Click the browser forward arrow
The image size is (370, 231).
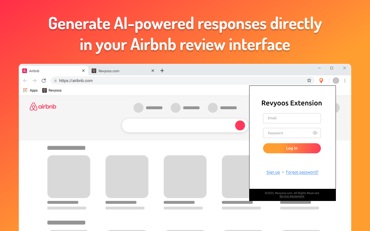point(34,81)
